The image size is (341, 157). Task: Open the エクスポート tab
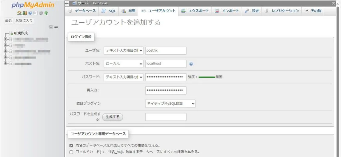tap(195, 11)
